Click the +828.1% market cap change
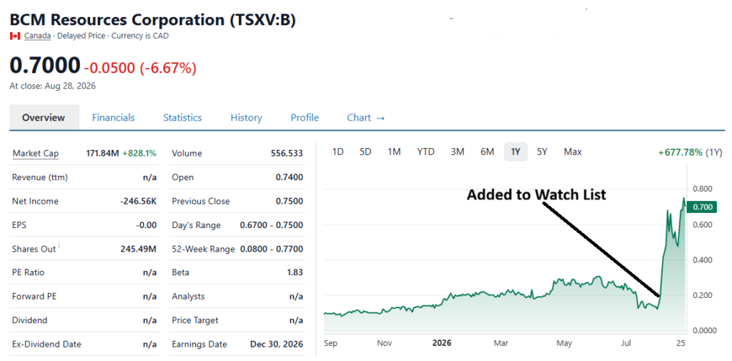This screenshot has height=361, width=732. tap(139, 153)
